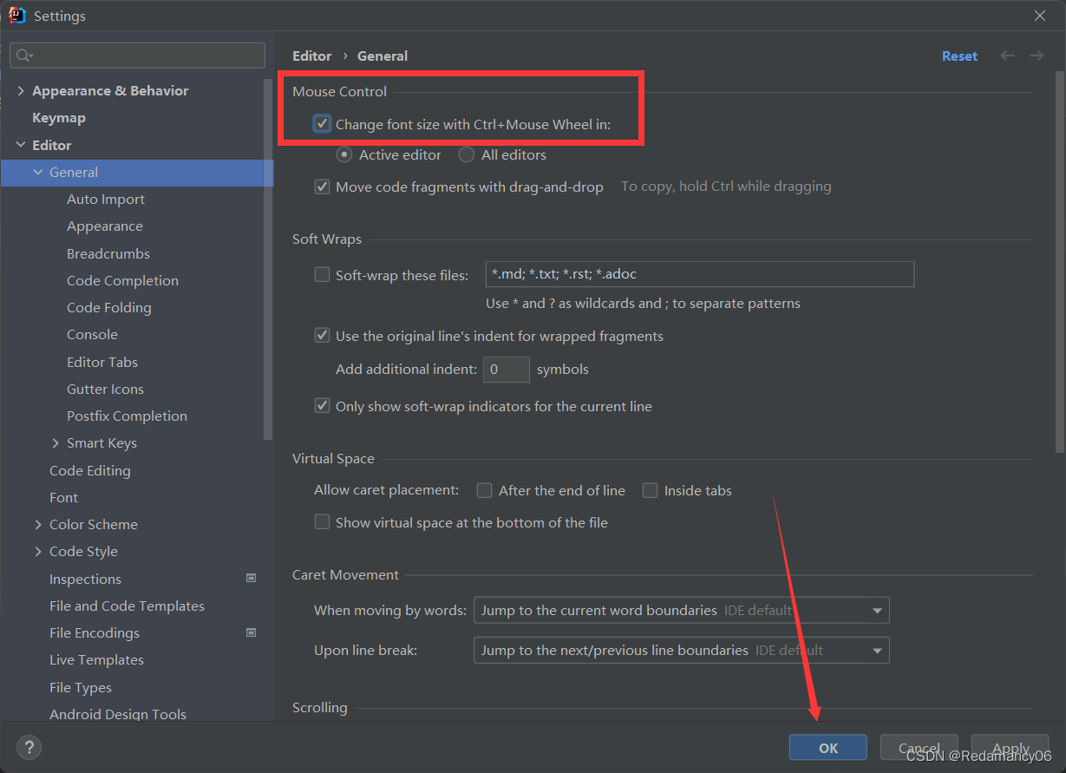The height and width of the screenshot is (773, 1066).
Task: Click the help question mark icon
Action: 29,747
